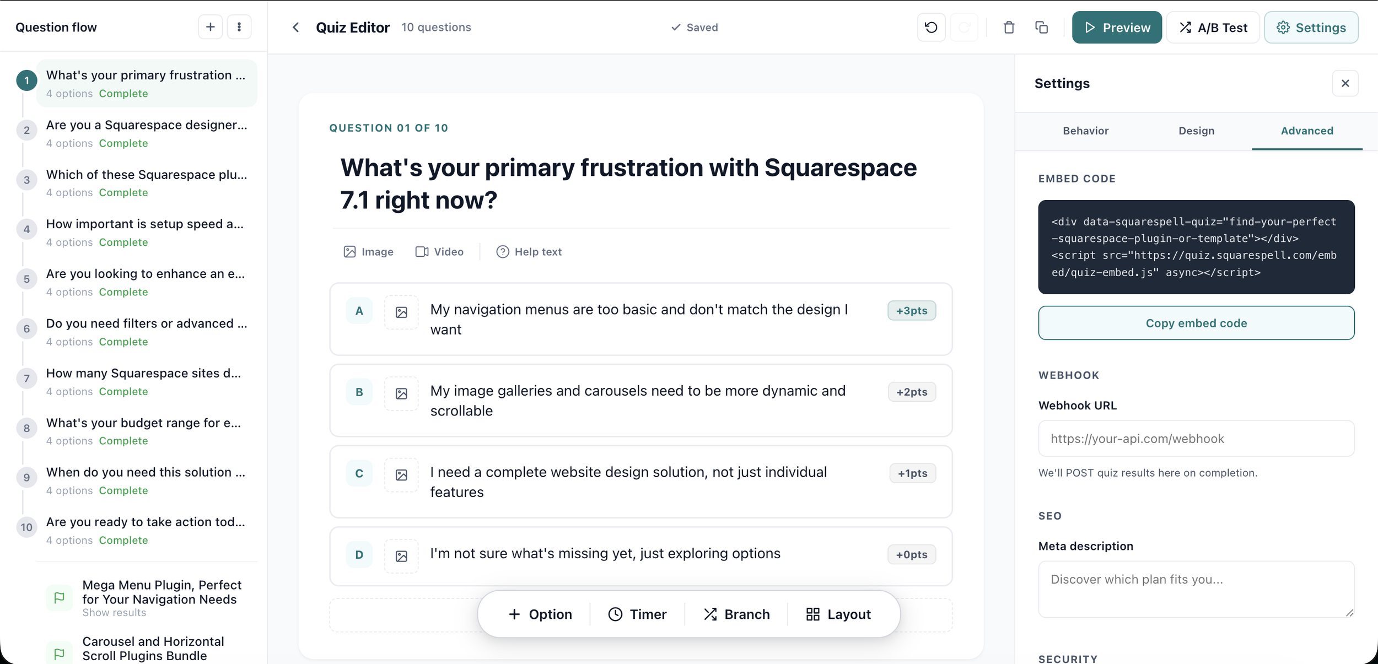This screenshot has height=664, width=1378.
Task: Go back using the left chevron
Action: (x=296, y=28)
